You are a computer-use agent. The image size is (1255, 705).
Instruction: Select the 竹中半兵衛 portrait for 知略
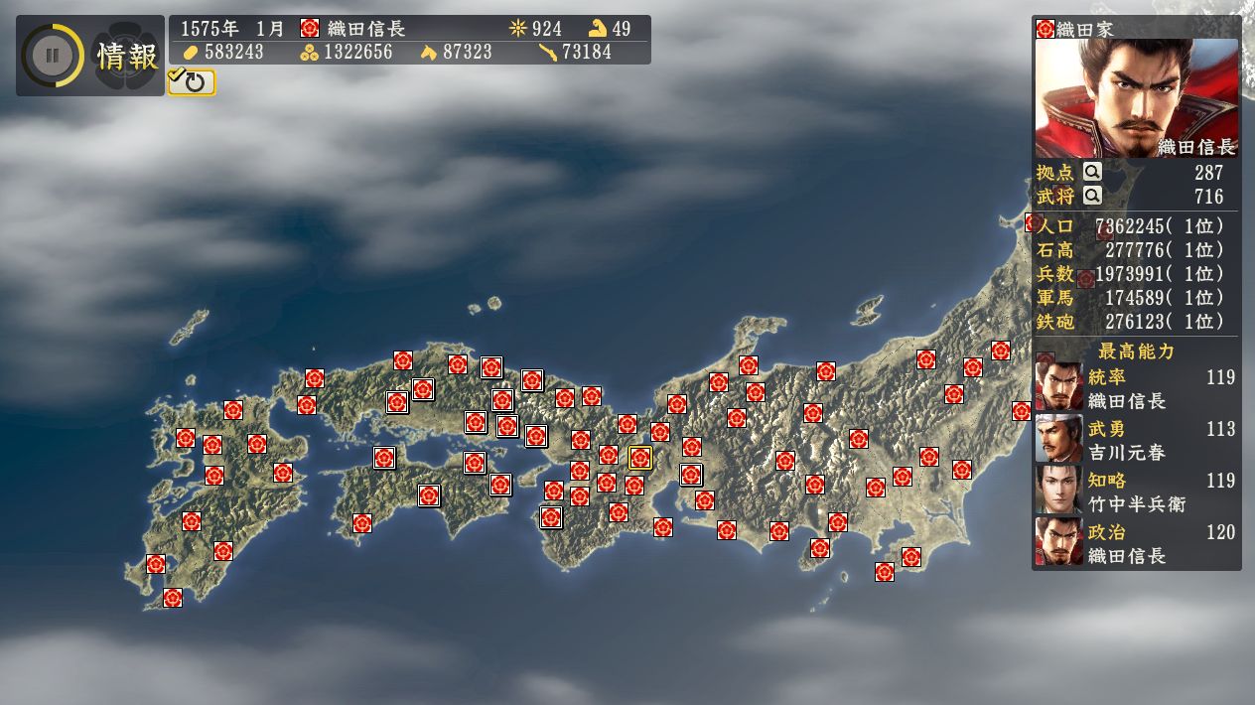tap(1058, 489)
